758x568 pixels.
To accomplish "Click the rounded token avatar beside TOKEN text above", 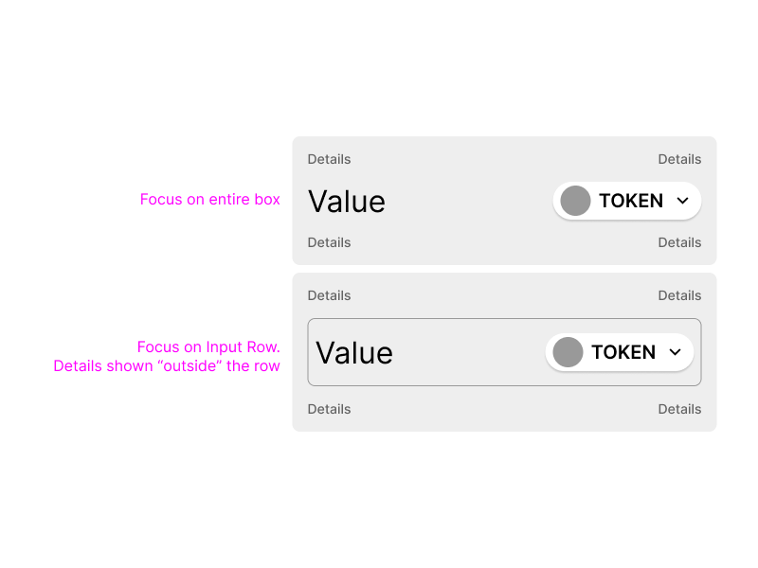I will tap(575, 201).
